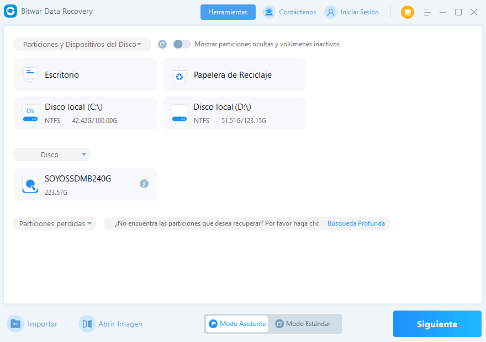The width and height of the screenshot is (486, 342).
Task: Expand Particiones y Dispositivos del Disco dropdown
Action: pos(82,44)
